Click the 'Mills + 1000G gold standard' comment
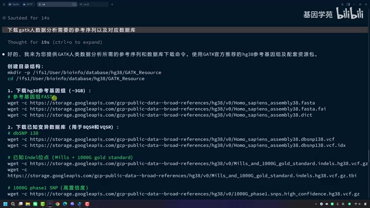 [x=70, y=157]
